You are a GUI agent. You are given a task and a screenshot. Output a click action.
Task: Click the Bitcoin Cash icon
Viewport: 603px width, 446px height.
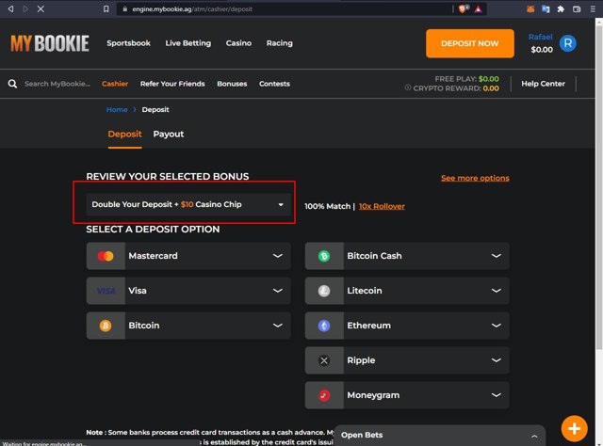click(x=324, y=256)
